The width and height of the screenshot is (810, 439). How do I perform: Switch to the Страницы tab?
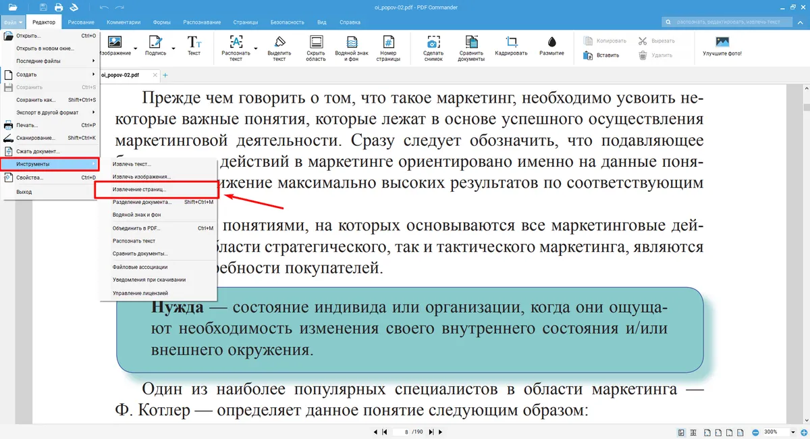pos(245,22)
